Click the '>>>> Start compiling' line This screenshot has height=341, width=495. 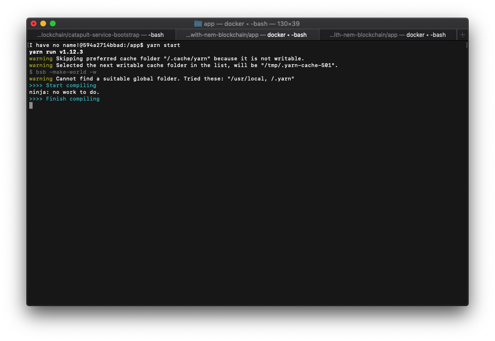(62, 85)
